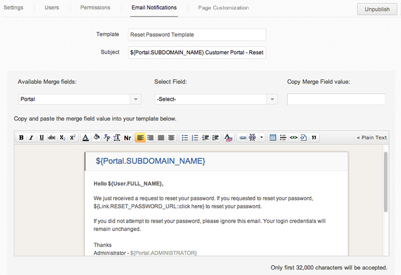
Task: Expand the Select Field dropdown
Action: tap(215, 100)
